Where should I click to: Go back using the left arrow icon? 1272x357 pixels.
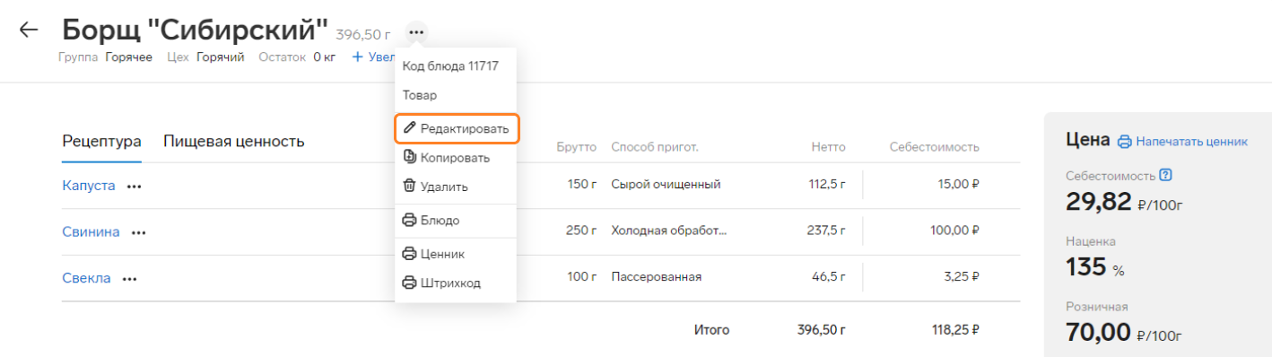coord(29,30)
